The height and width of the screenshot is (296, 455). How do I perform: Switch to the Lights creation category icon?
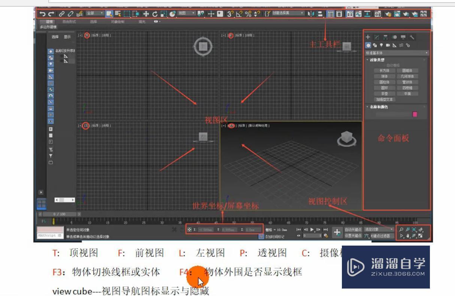(382, 45)
